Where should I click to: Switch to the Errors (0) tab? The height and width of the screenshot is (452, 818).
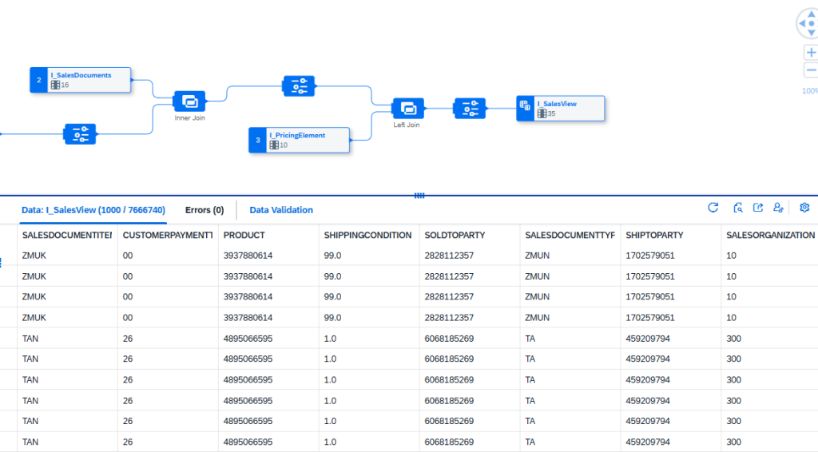(x=204, y=210)
